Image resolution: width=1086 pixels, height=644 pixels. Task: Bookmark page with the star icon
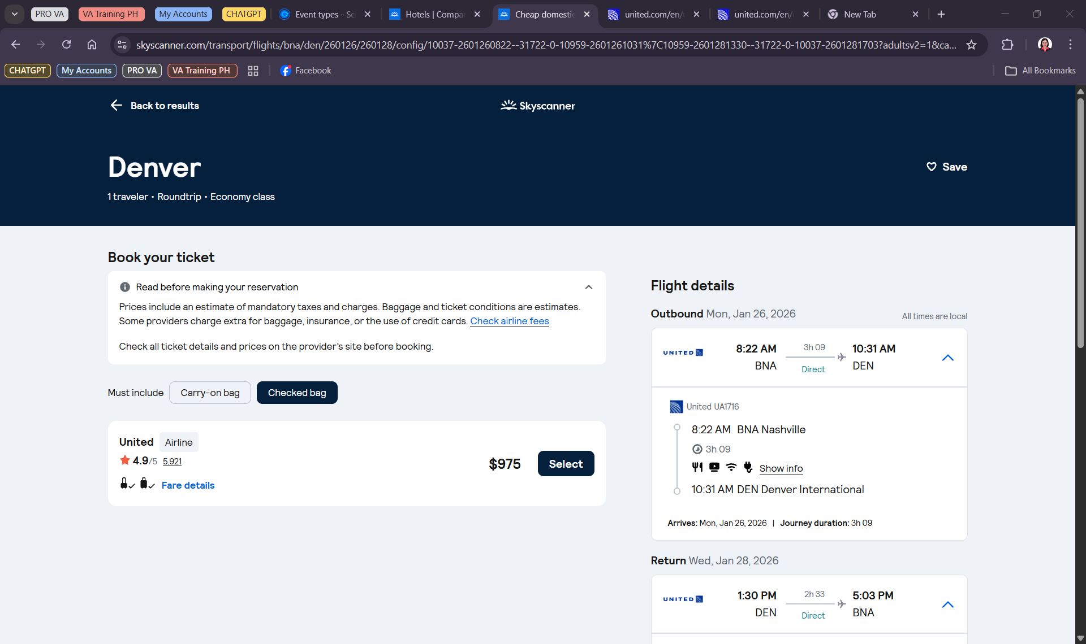971,45
